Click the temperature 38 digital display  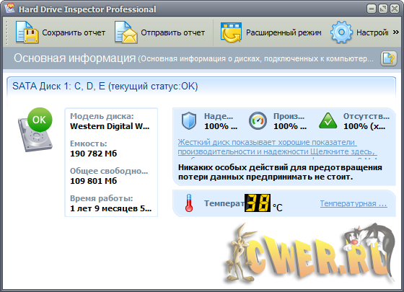(x=258, y=203)
